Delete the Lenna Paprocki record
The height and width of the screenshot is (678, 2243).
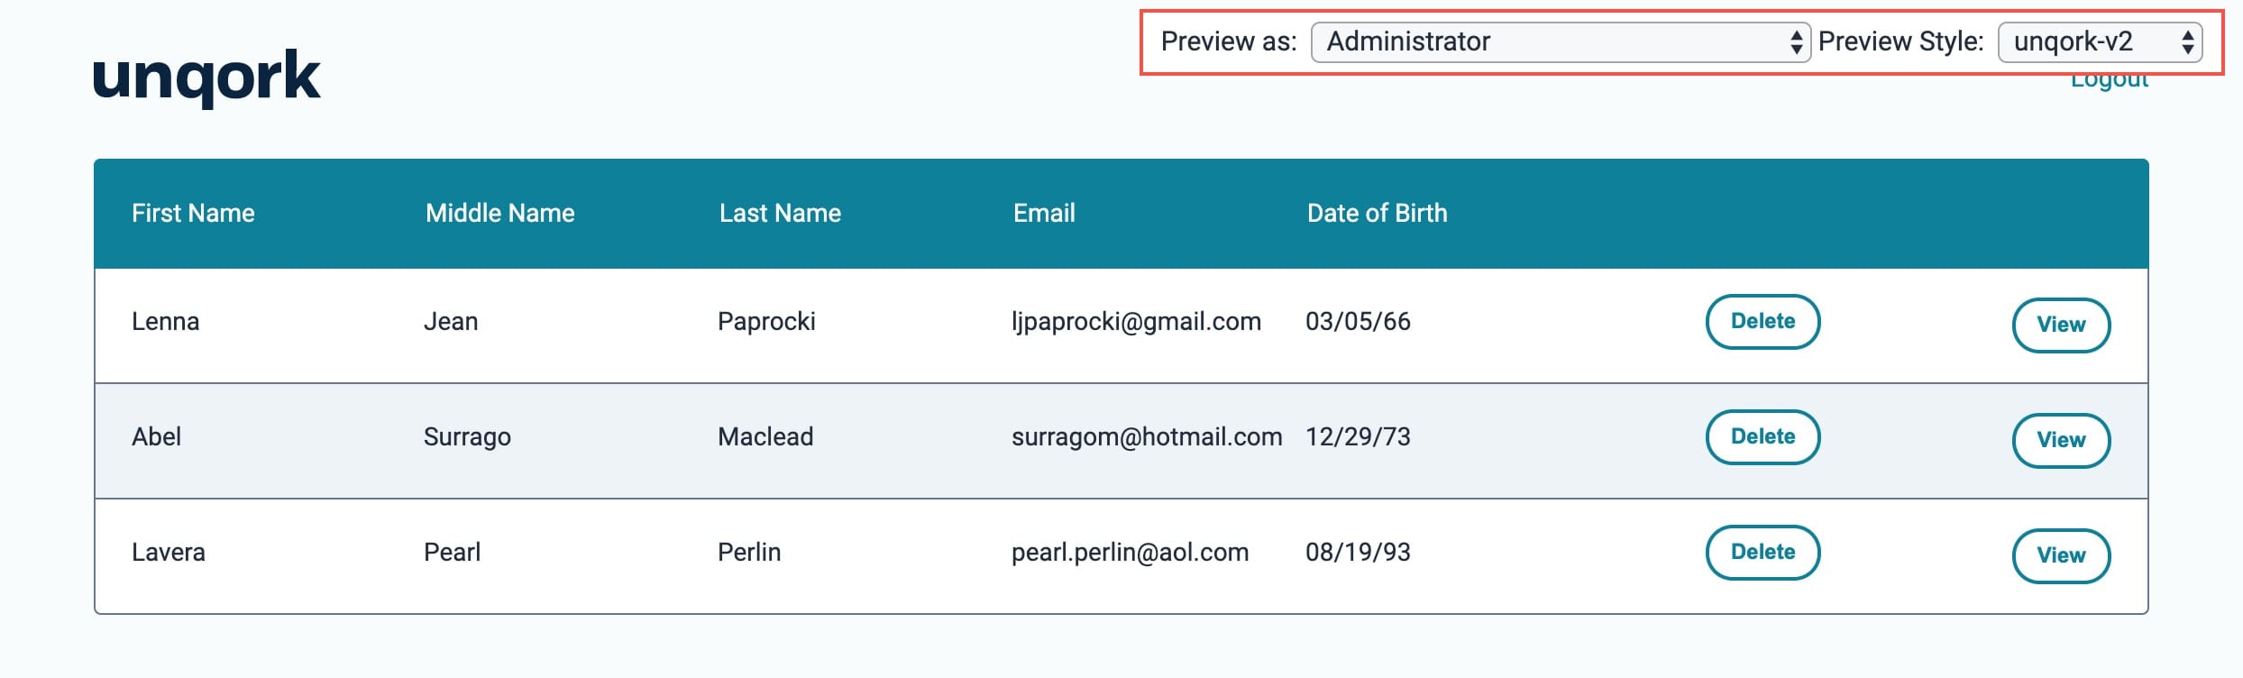coord(1762,321)
